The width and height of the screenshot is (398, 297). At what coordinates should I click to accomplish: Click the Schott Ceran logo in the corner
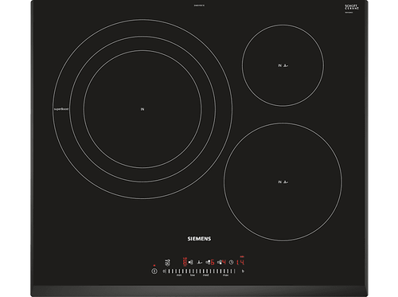[x=352, y=7]
